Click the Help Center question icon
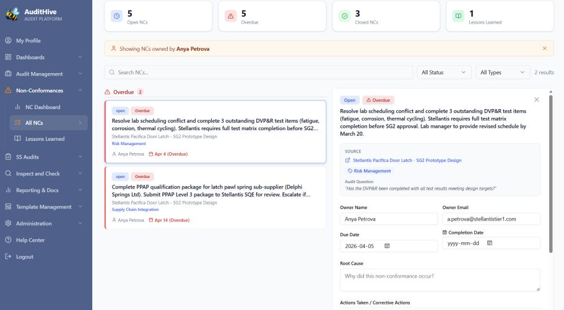Screen dimensions: 564x310 (x=8, y=240)
